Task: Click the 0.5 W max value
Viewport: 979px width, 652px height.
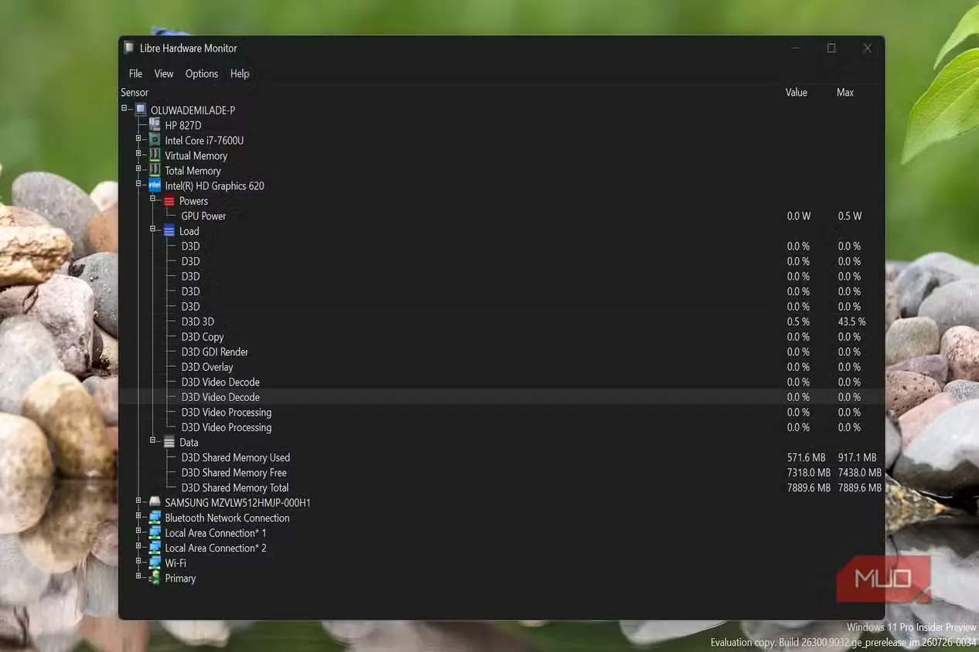Action: pos(850,216)
